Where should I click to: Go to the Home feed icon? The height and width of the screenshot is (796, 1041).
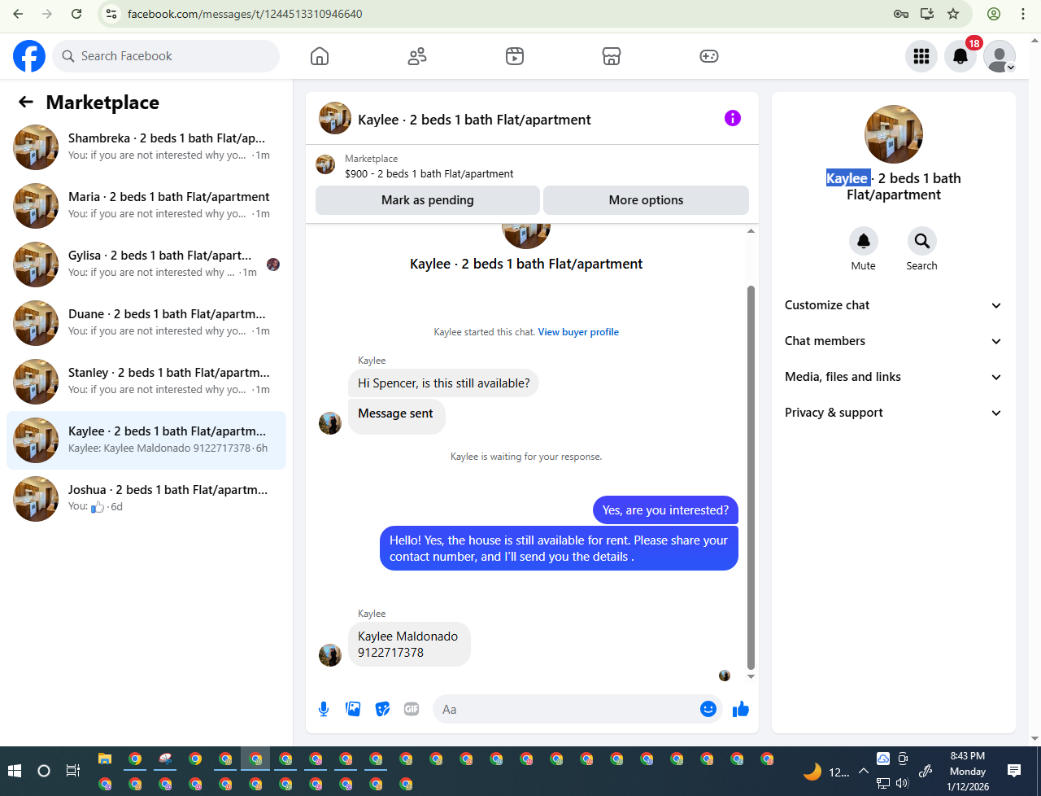pyautogui.click(x=320, y=56)
